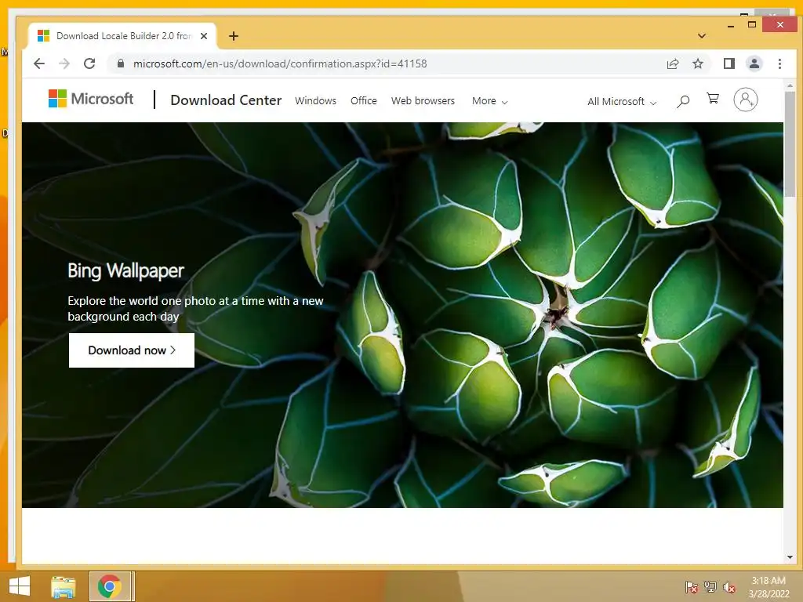Click the scrollbar down arrow
Viewport: 803px width, 602px height.
point(790,557)
